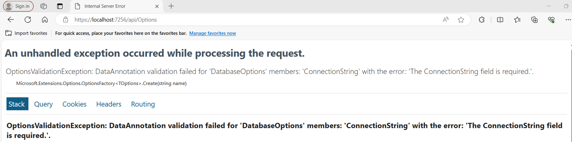This screenshot has height=142, width=572.
Task: Click the browser Back arrow
Action: pos(11,20)
